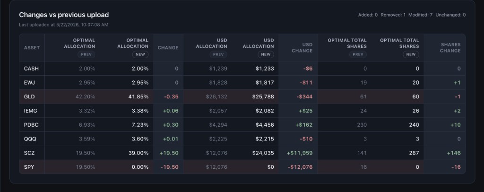The image size is (484, 192).
Task: Click the PREV badge under USD Allocation
Action: 218,55
